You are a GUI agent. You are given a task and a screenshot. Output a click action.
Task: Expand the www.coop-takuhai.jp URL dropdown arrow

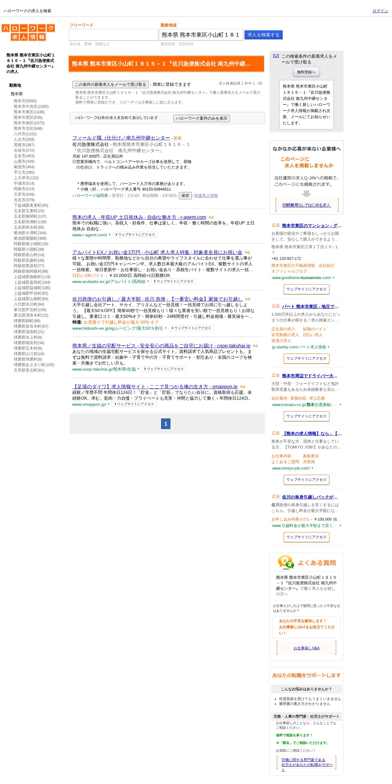tap(138, 369)
